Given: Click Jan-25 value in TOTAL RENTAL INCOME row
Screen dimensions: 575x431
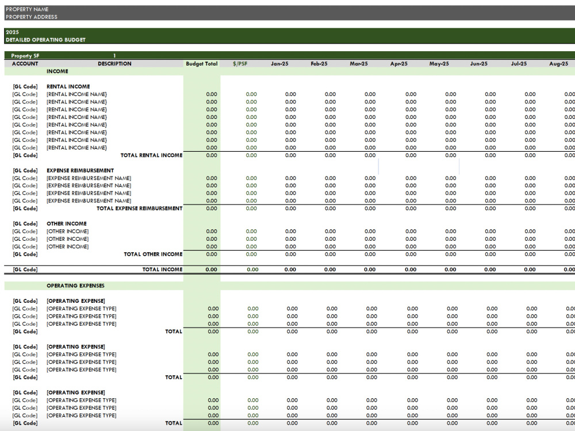Looking at the screenshot, I should tap(290, 155).
